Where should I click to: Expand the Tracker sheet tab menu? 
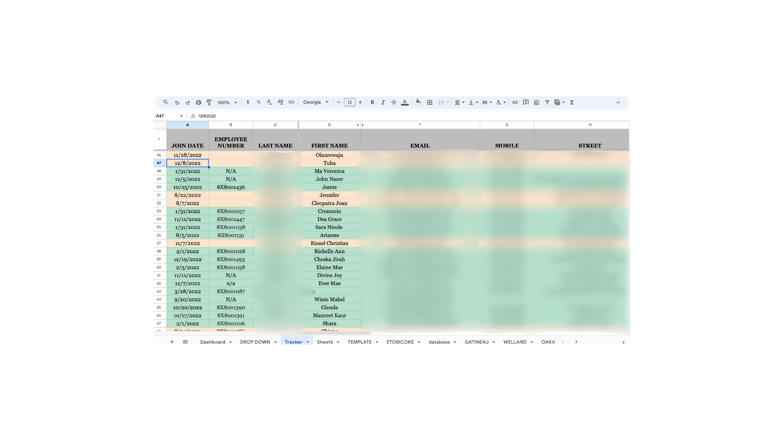point(308,342)
